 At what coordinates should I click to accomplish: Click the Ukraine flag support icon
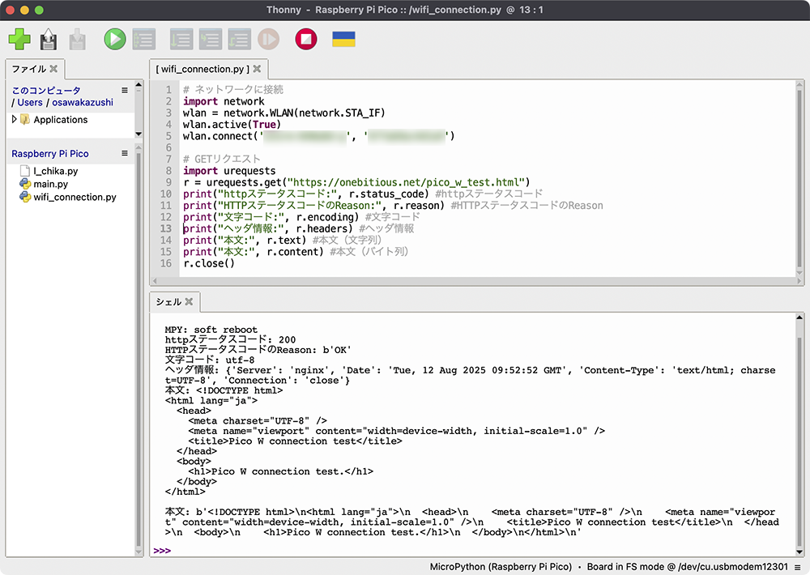tap(343, 39)
